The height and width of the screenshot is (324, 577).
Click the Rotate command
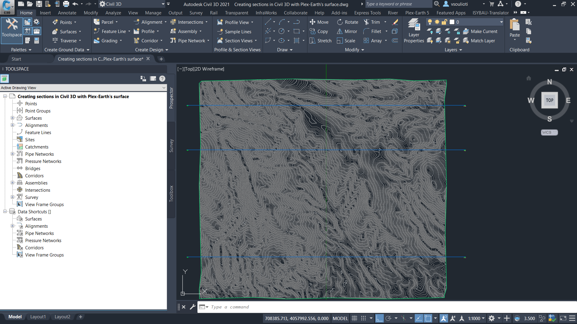(348, 22)
